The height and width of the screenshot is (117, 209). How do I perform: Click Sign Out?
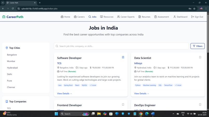[197, 17]
